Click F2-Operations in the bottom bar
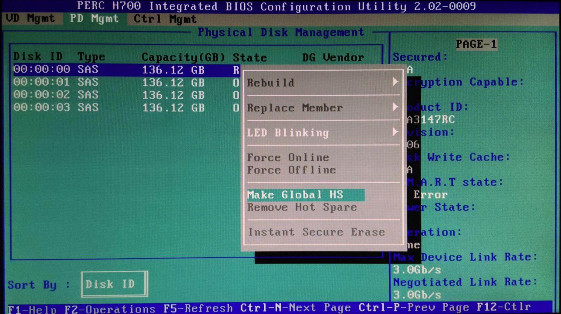 coord(110,309)
